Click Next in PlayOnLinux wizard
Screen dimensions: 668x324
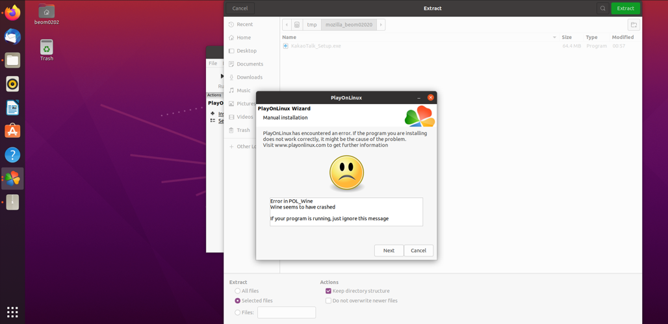pos(389,251)
